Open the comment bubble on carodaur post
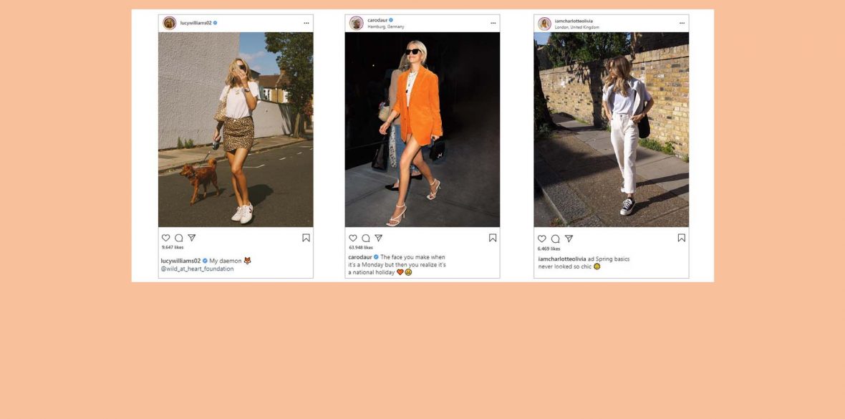 [x=365, y=238]
